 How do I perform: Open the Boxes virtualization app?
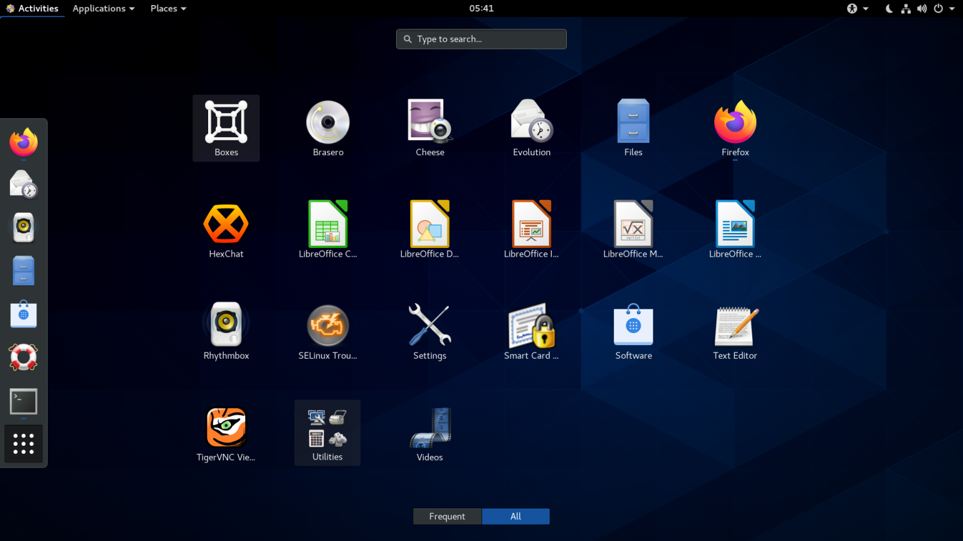[x=226, y=121]
